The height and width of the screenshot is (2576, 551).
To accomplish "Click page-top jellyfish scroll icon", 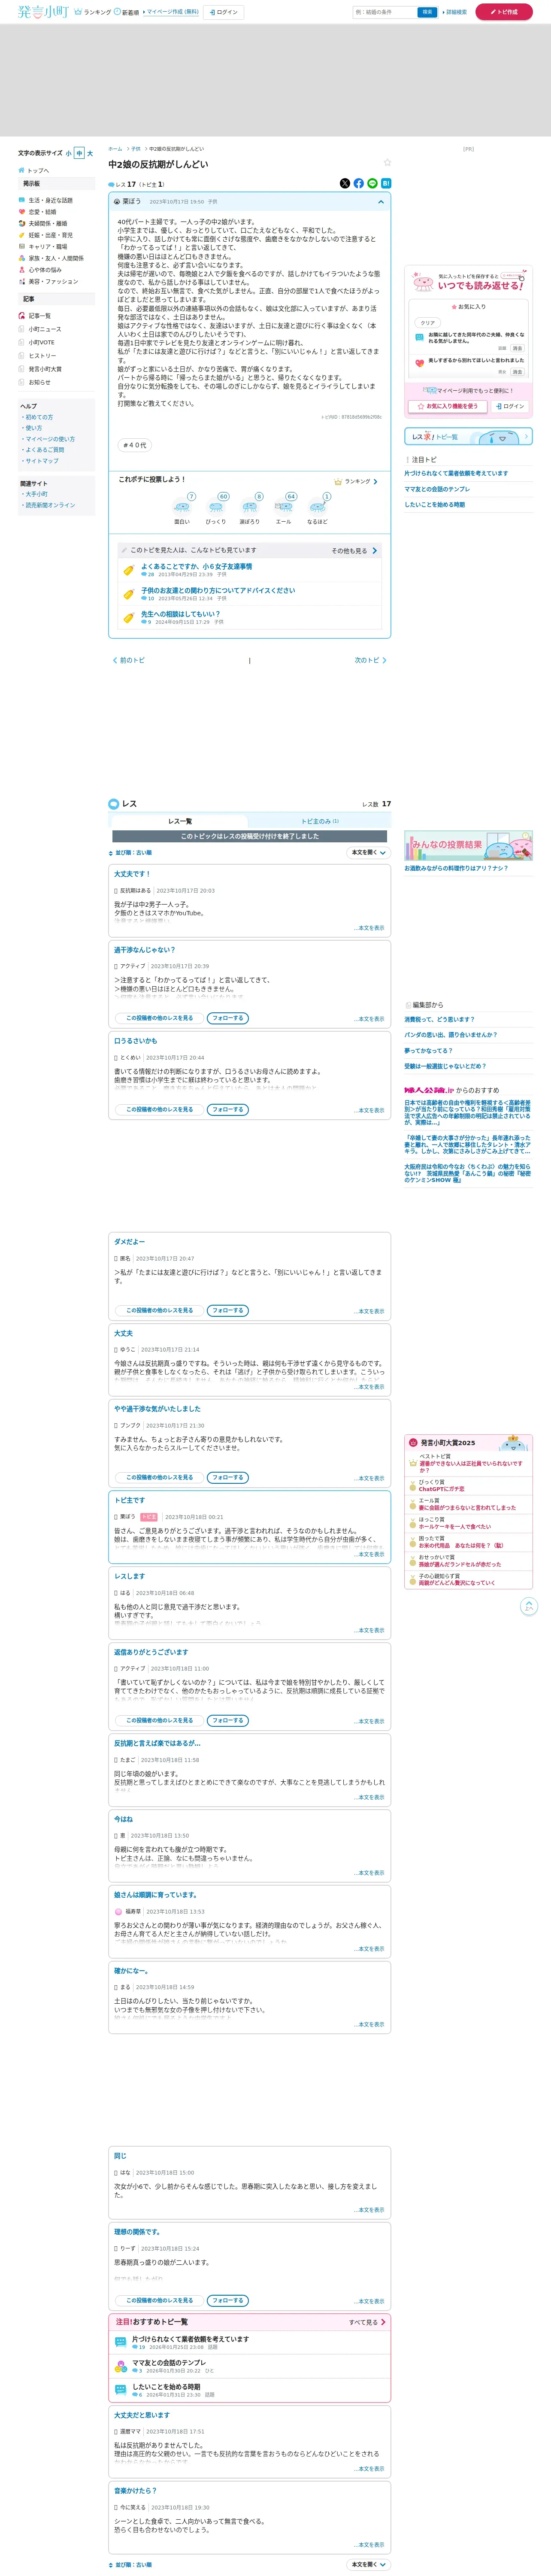I will point(529,1606).
